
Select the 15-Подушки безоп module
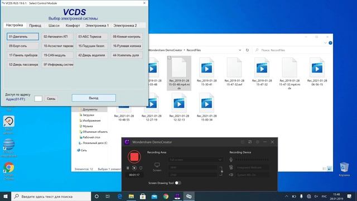pos(92,46)
